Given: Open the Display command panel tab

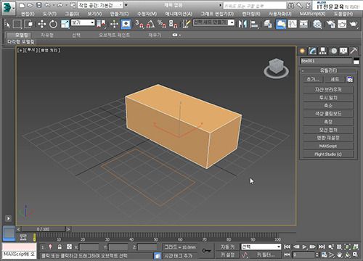Looking at the screenshot, I should (343, 51).
